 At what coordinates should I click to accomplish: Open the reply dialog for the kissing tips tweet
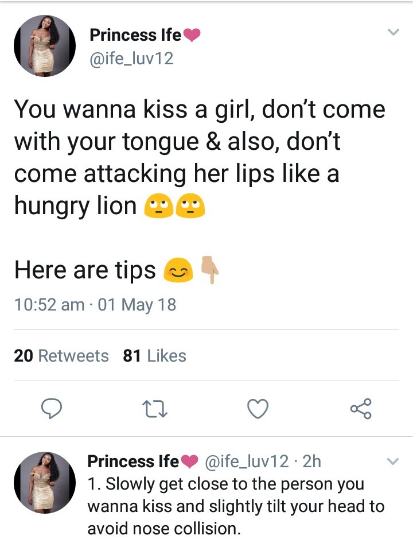(x=53, y=409)
